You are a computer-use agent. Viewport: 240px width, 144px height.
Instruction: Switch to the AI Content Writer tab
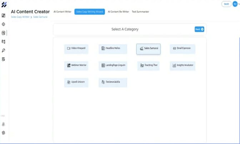coord(62,12)
